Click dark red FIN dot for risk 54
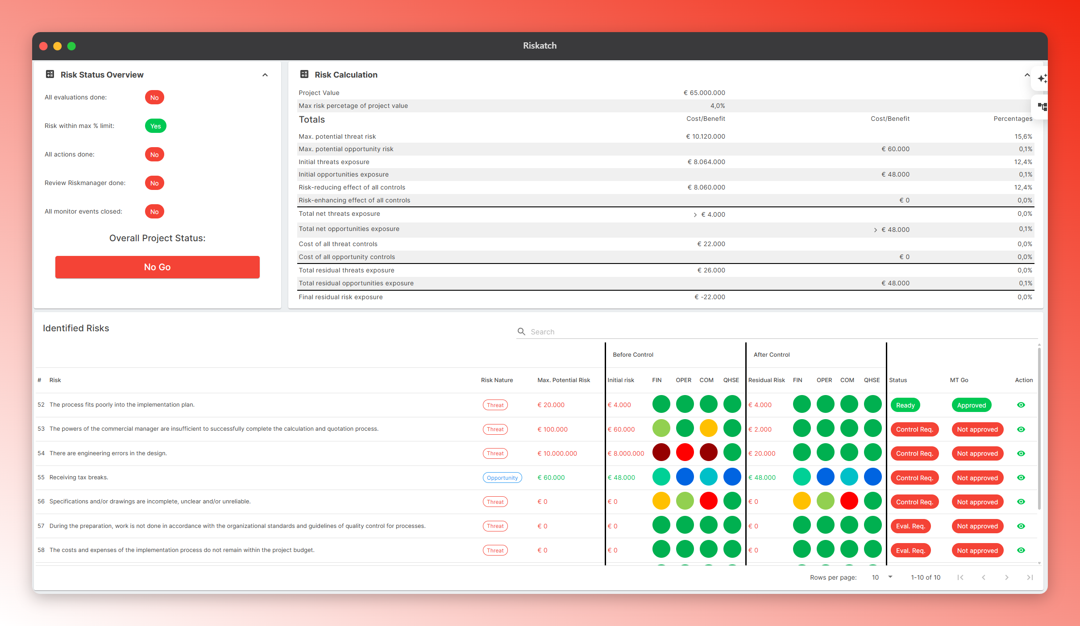Viewport: 1080px width, 626px height. click(x=661, y=453)
